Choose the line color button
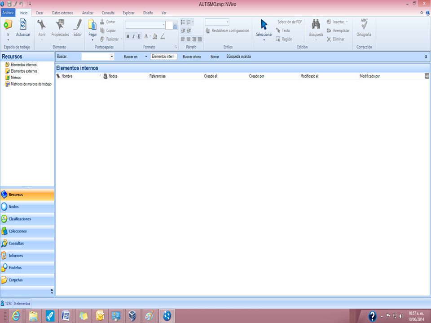Screen dimensions: 431x323 click(x=163, y=36)
